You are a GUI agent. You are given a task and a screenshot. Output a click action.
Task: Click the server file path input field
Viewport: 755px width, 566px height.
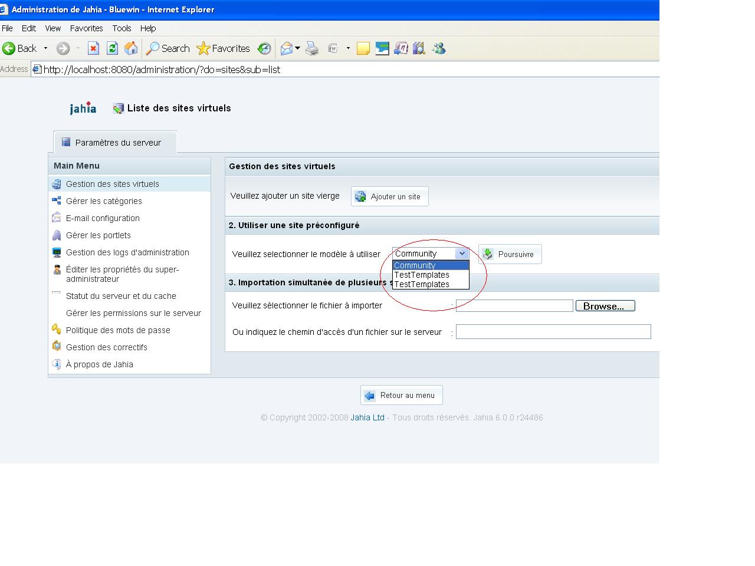click(553, 331)
